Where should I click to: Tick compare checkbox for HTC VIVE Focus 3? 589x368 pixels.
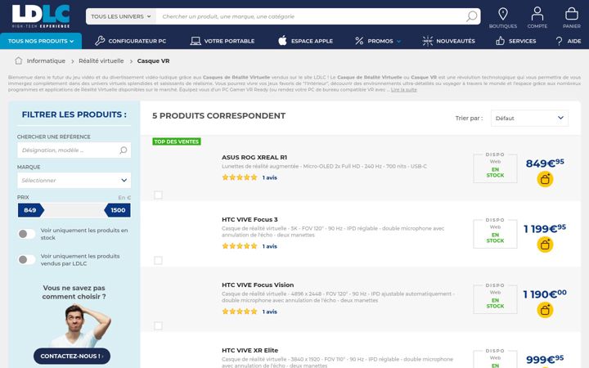(158, 260)
